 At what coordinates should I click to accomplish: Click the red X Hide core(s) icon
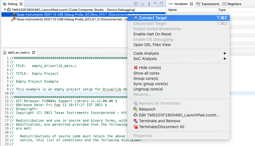[136, 68]
